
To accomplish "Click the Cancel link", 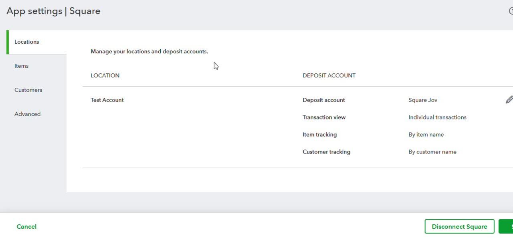I will click(26, 227).
